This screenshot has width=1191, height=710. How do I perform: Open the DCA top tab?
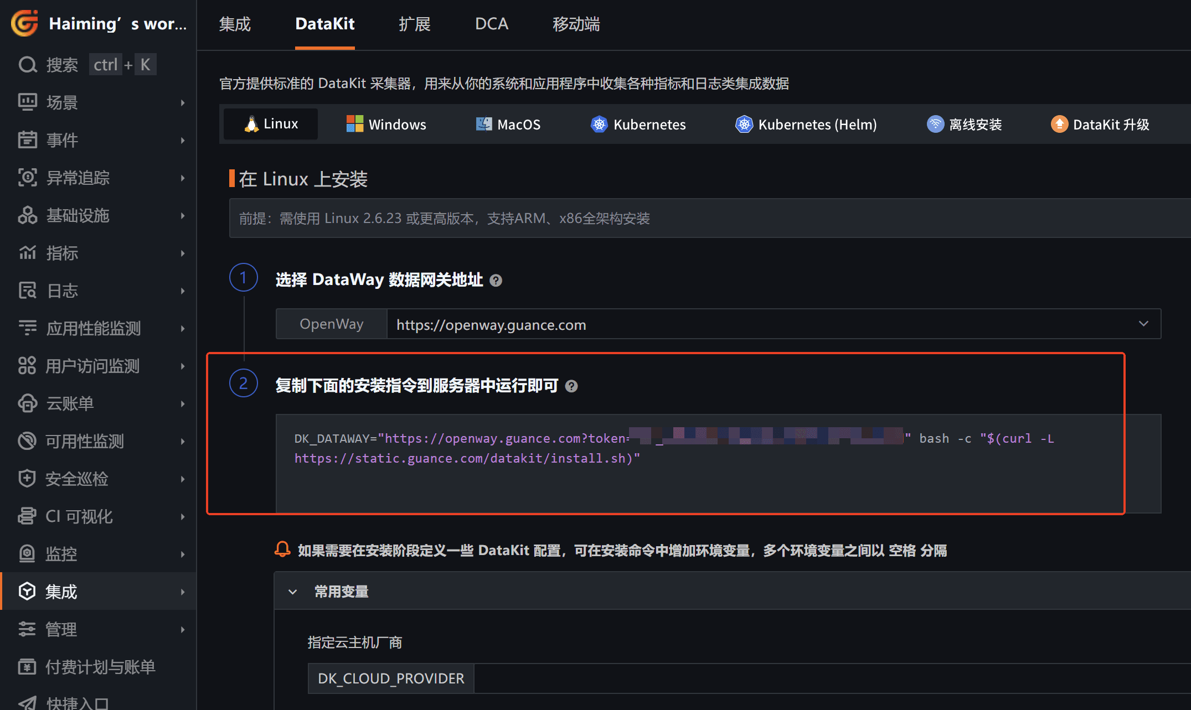click(492, 24)
